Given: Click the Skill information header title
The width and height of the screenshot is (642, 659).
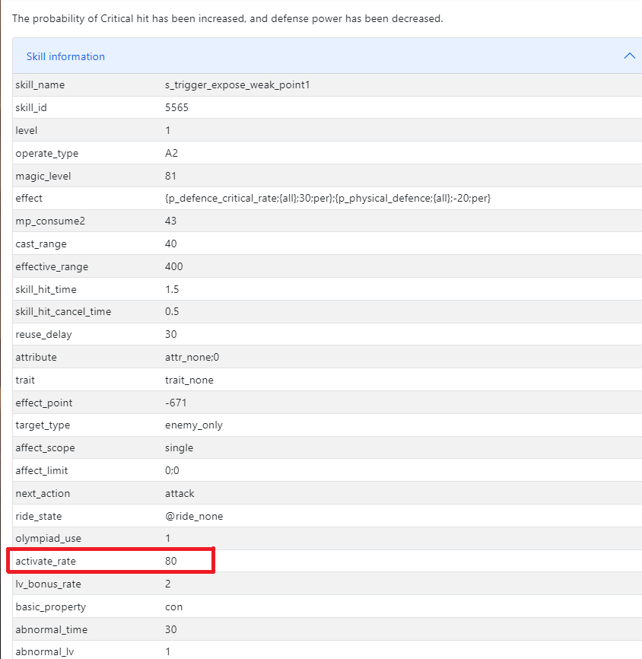Looking at the screenshot, I should (65, 56).
